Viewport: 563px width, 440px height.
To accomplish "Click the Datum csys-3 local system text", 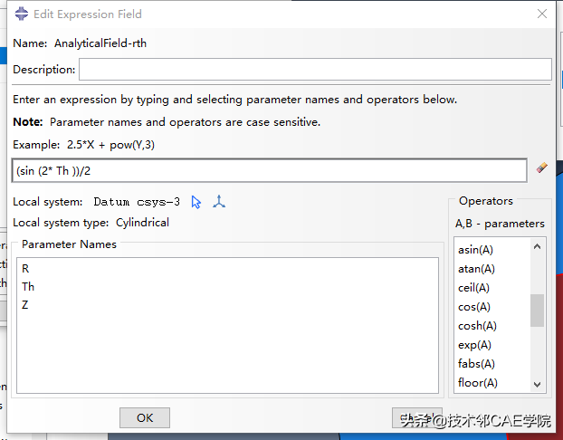I will 137,202.
